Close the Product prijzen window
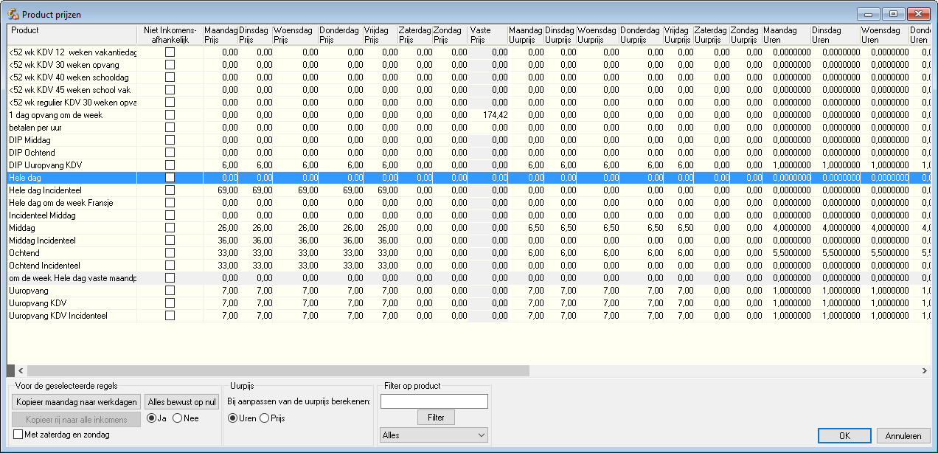This screenshot has height=453, width=938. pyautogui.click(x=917, y=14)
